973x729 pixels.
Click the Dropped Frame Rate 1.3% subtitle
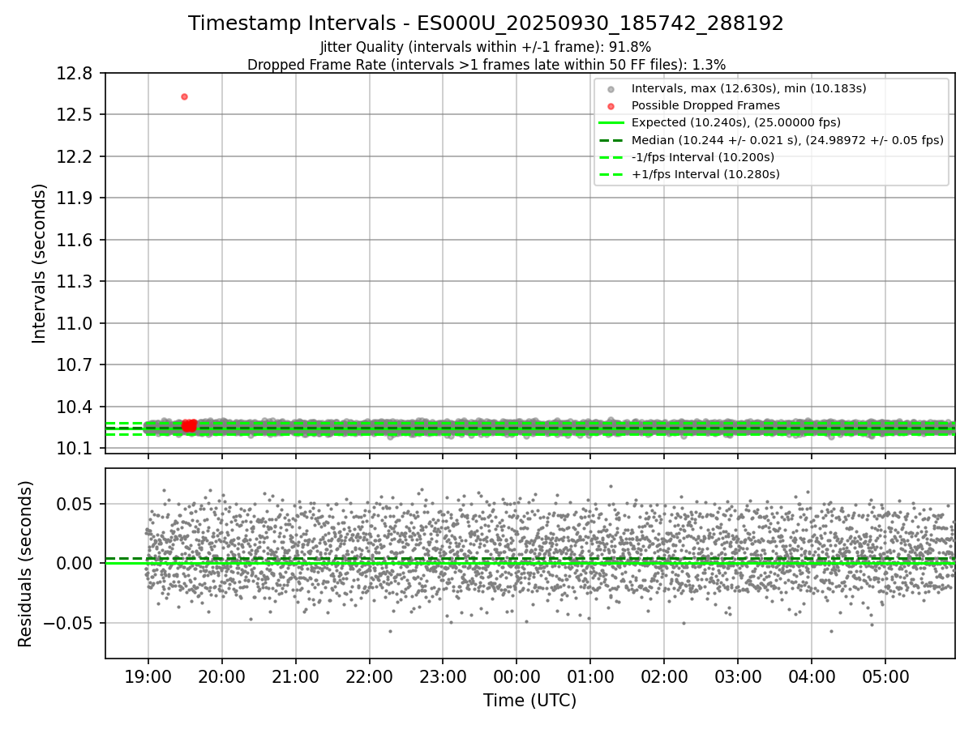[486, 64]
